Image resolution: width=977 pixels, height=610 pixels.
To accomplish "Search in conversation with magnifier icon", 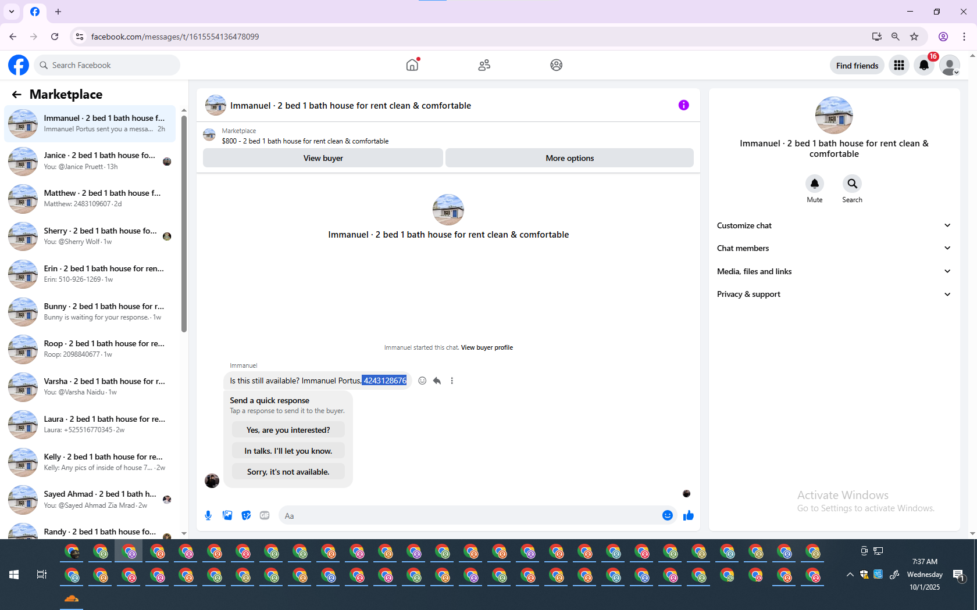I will pyautogui.click(x=852, y=184).
